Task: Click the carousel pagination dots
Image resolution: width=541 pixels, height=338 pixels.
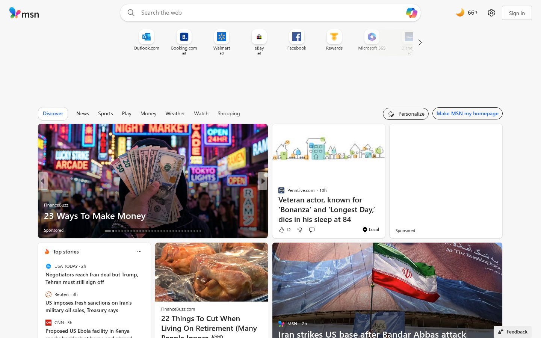Action: [153, 231]
